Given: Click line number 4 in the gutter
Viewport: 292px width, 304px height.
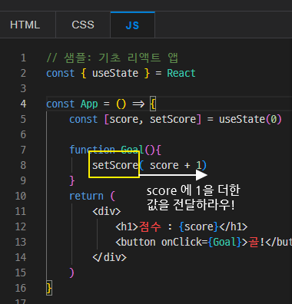Looking at the screenshot, I should (x=23, y=104).
